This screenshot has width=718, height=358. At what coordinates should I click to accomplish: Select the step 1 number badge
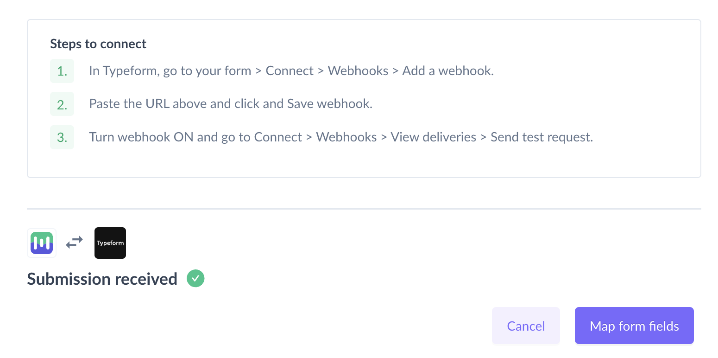pos(62,71)
